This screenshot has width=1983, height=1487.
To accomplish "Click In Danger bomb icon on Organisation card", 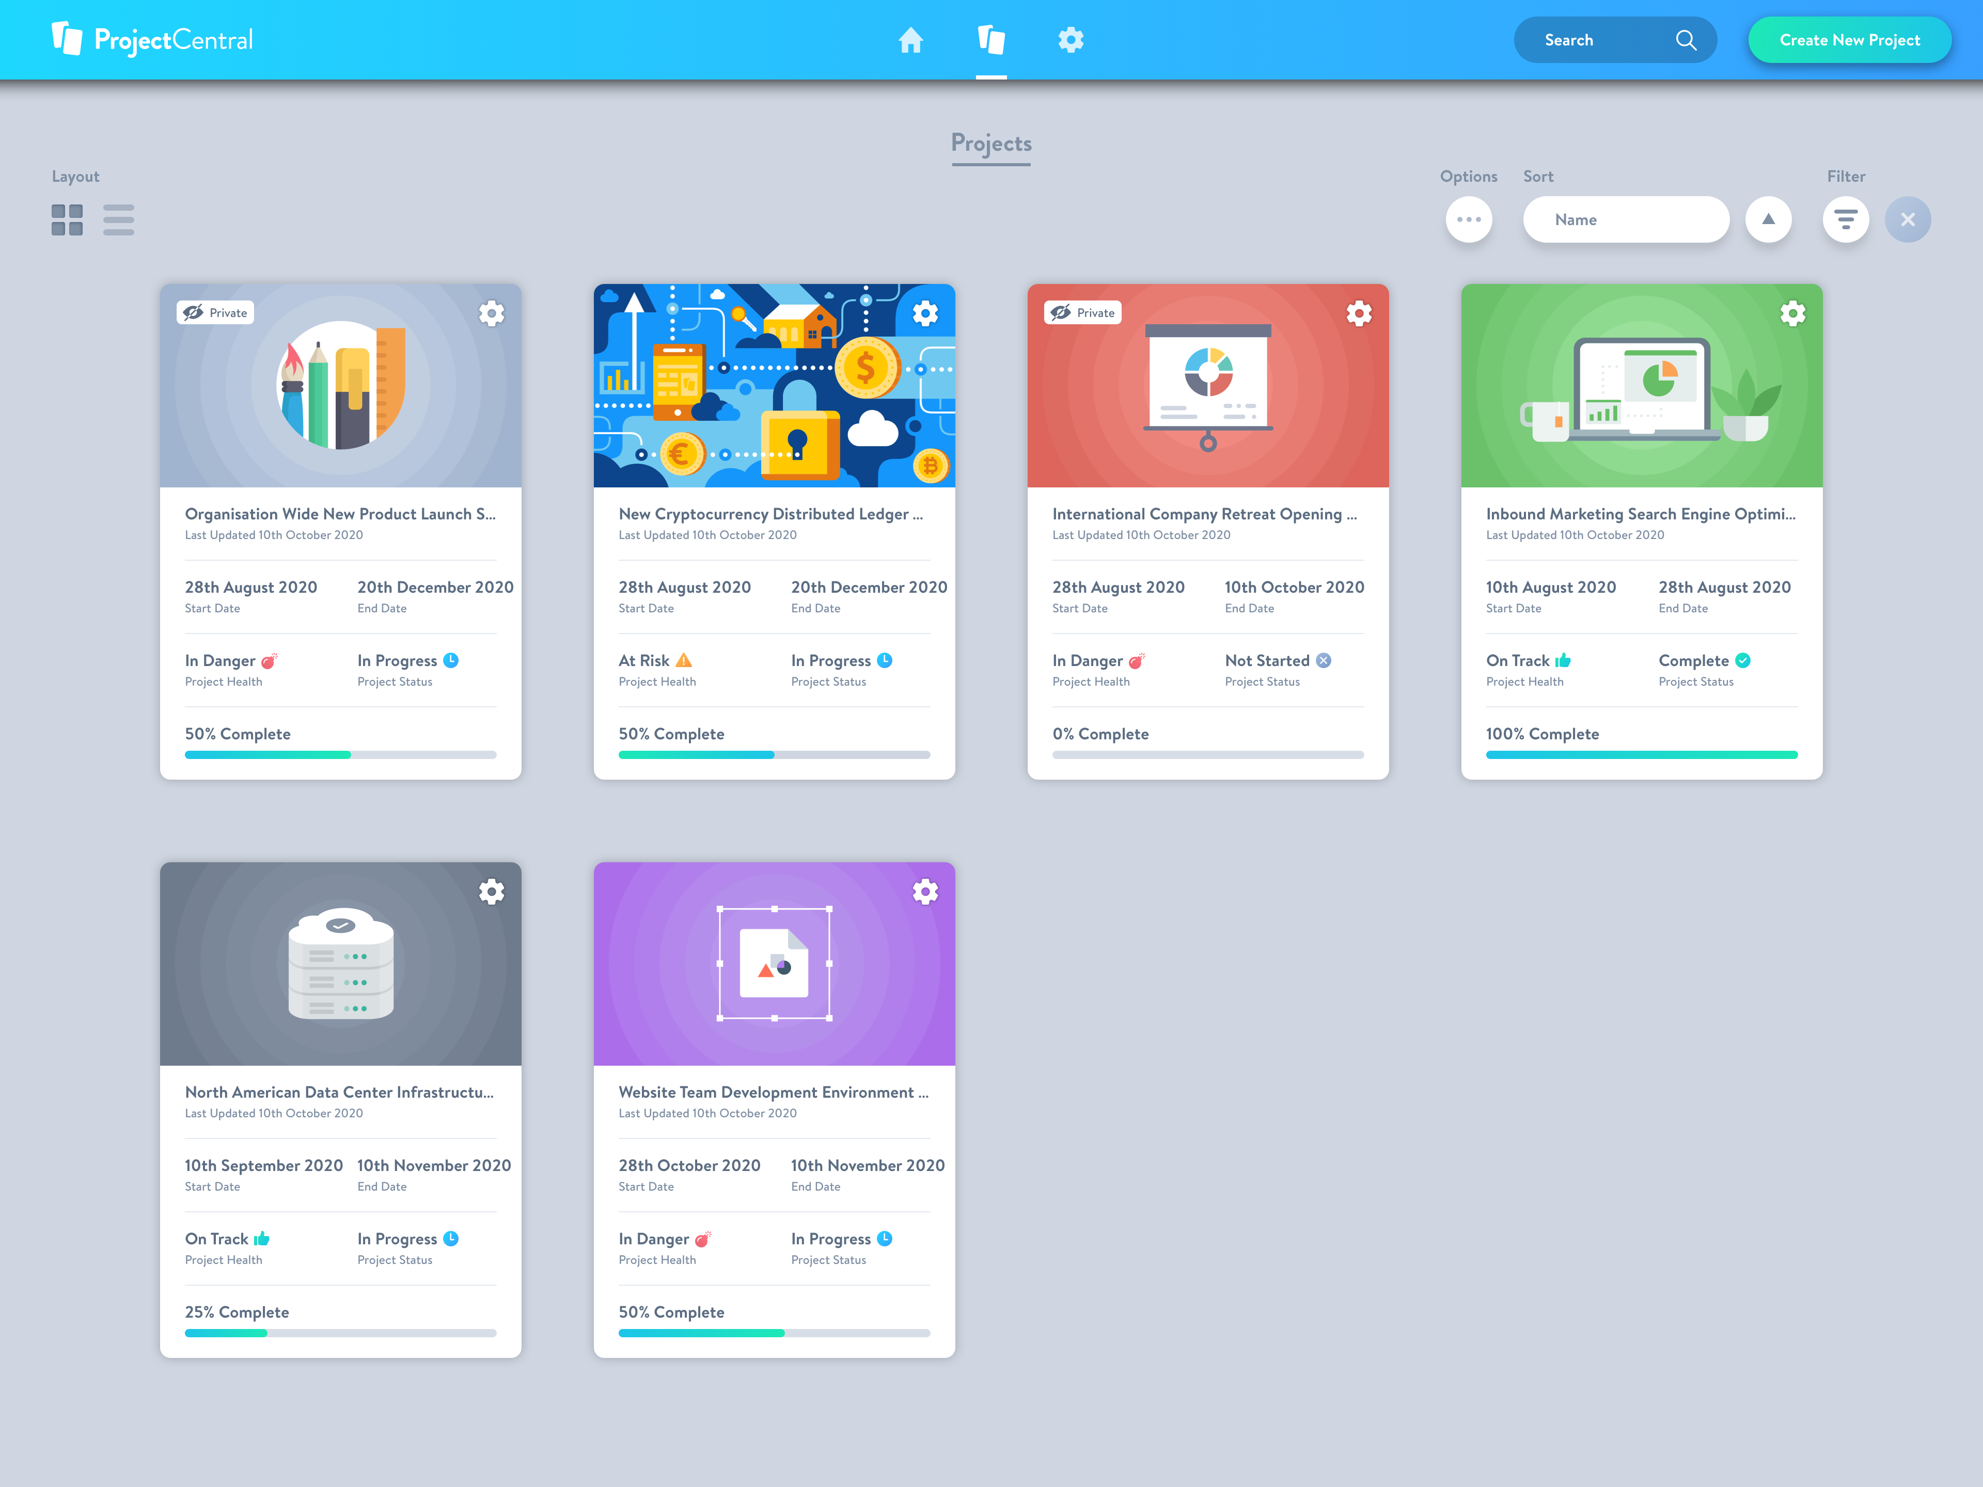I will (x=269, y=660).
